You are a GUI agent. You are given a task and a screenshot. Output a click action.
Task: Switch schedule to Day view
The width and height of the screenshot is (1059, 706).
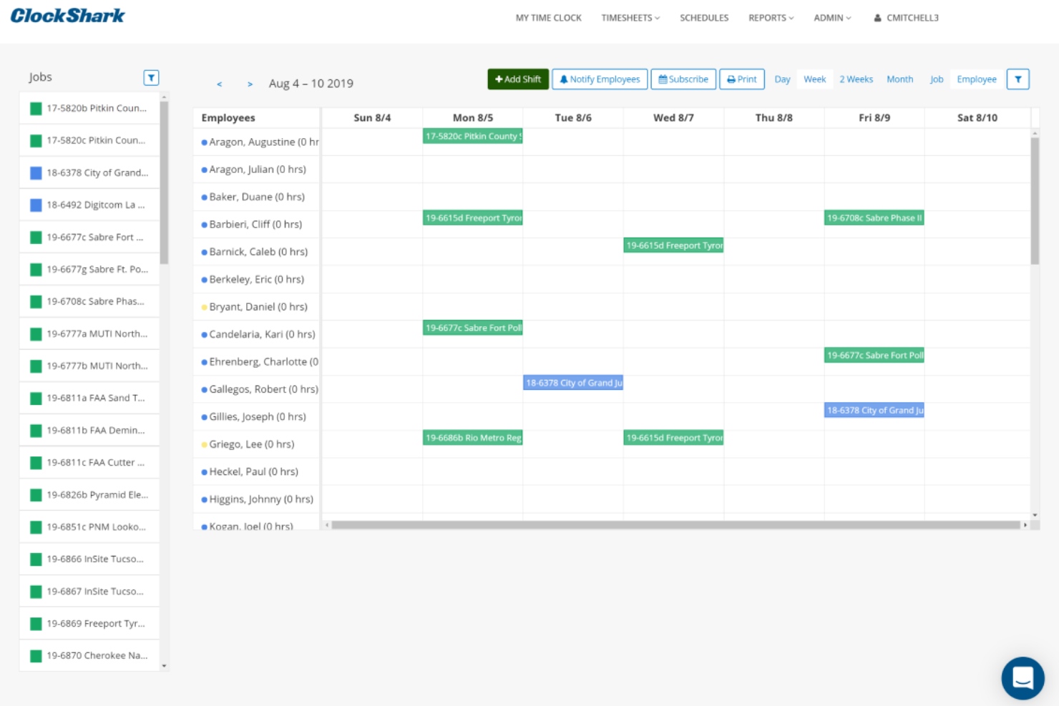[x=782, y=79]
